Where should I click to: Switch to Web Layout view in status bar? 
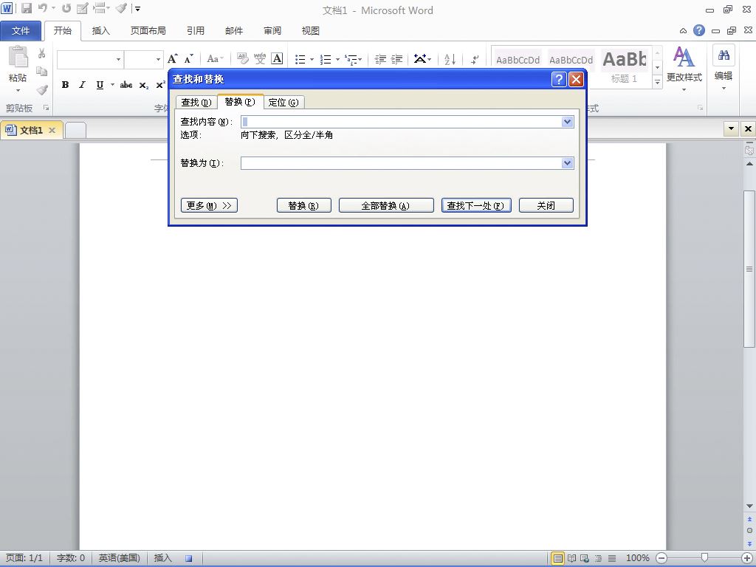click(x=585, y=558)
